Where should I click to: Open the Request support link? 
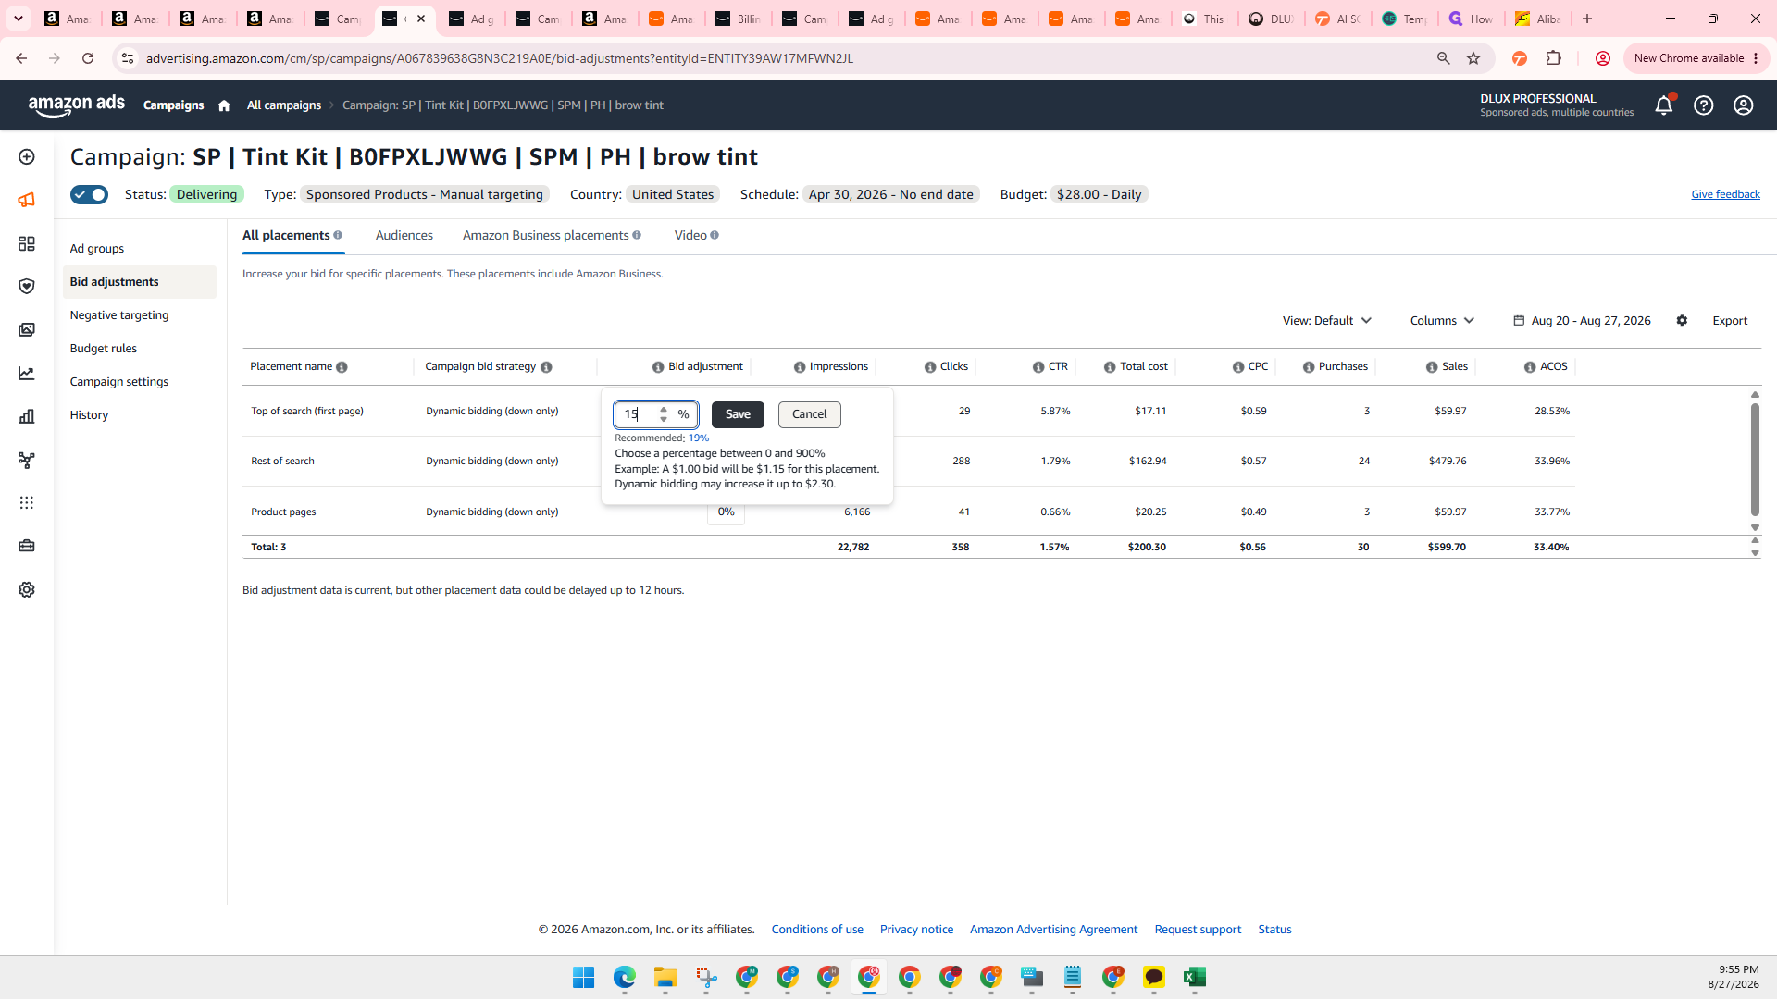pos(1198,930)
